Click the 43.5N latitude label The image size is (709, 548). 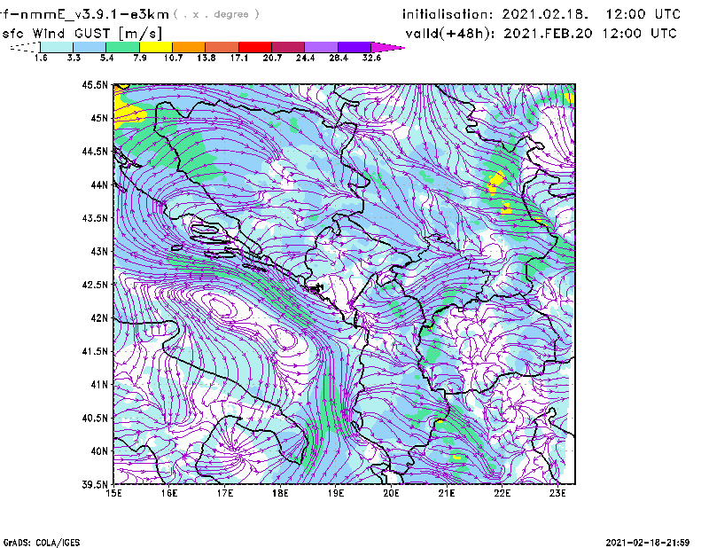tap(95, 218)
